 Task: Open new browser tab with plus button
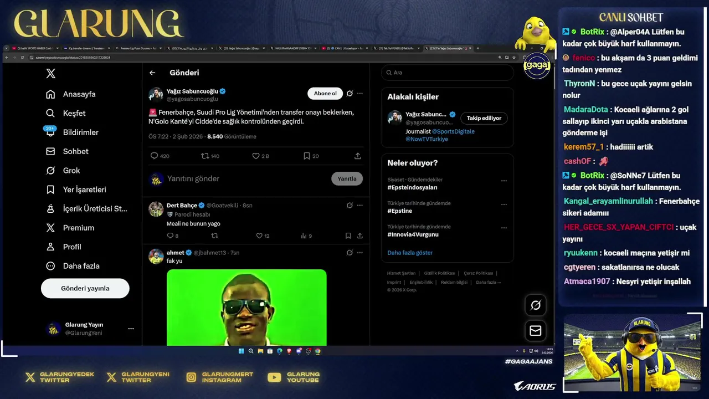click(478, 48)
